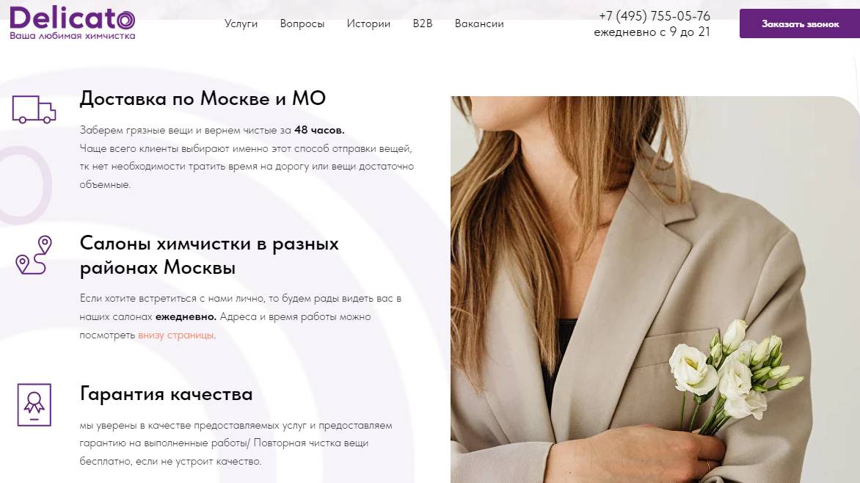Click the quality guarantee certificate icon

point(34,404)
